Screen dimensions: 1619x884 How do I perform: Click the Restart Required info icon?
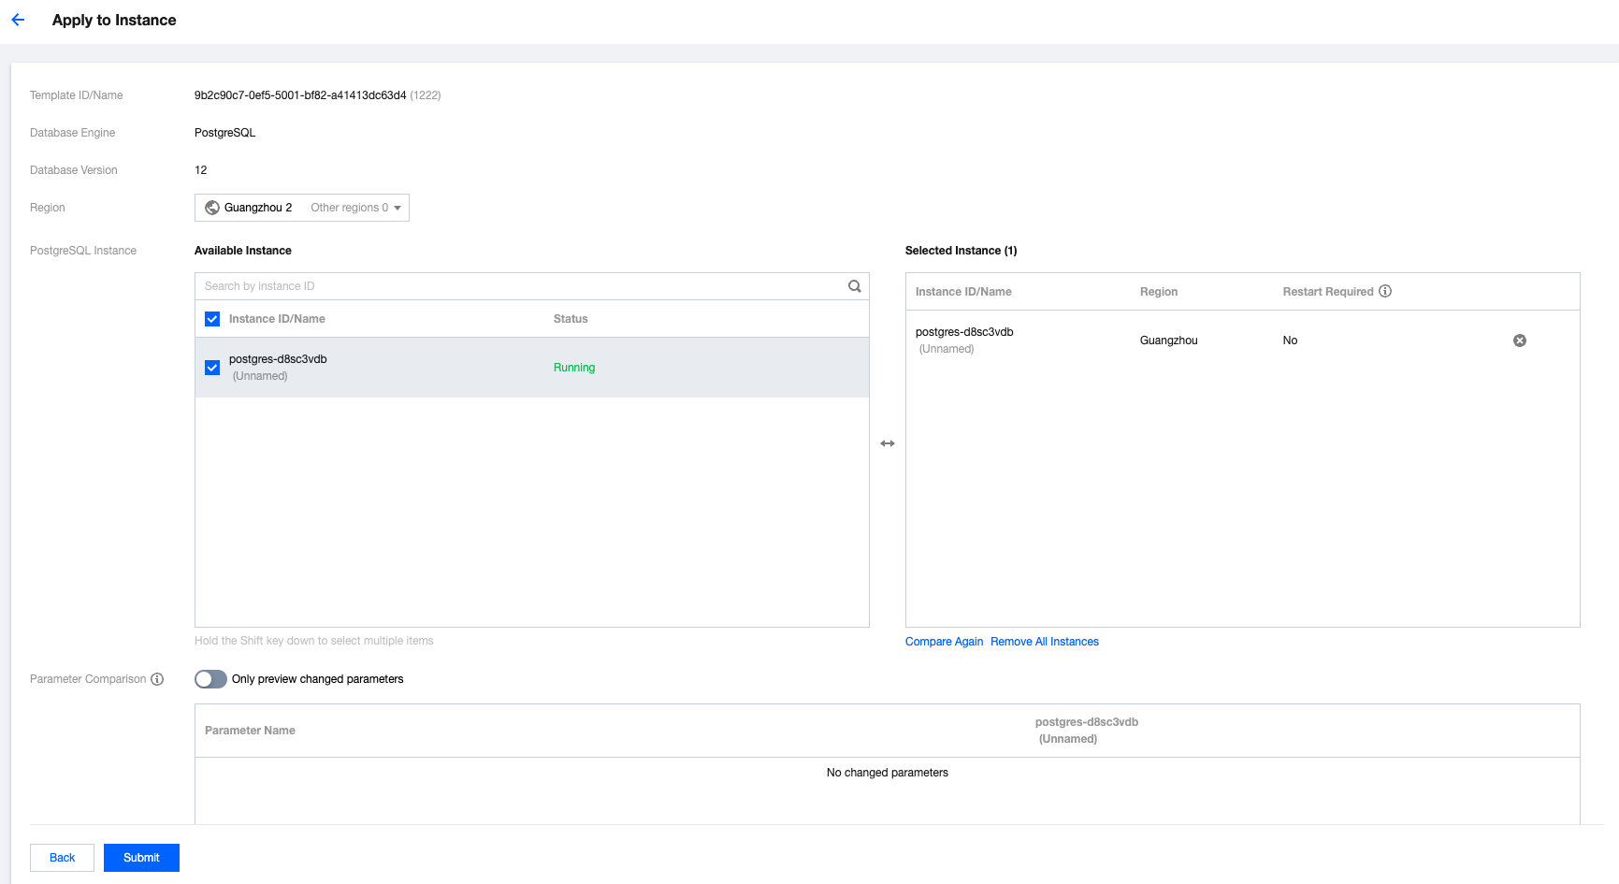1385,291
